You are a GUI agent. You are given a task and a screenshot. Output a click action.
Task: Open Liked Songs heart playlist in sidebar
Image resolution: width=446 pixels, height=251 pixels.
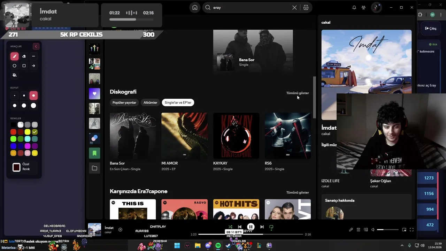pos(94,93)
